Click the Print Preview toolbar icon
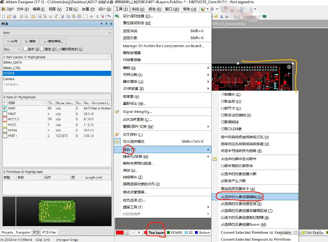Image resolution: width=328 pixels, height=242 pixels. point(26,17)
